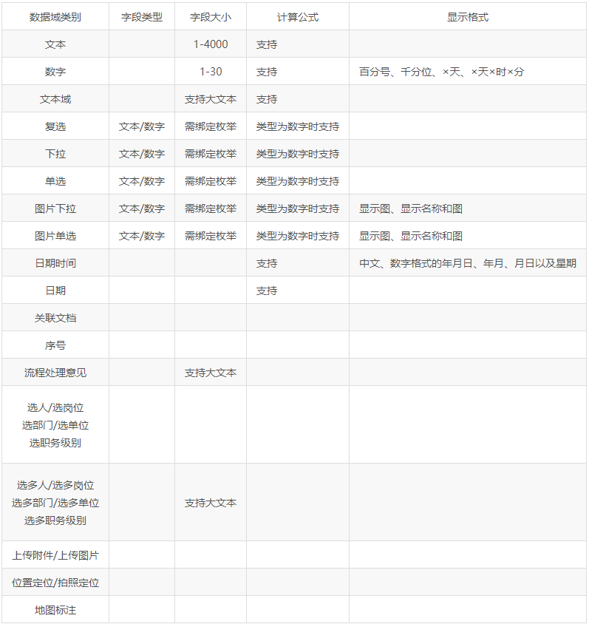Click the 数据域类别 column header

(x=55, y=17)
